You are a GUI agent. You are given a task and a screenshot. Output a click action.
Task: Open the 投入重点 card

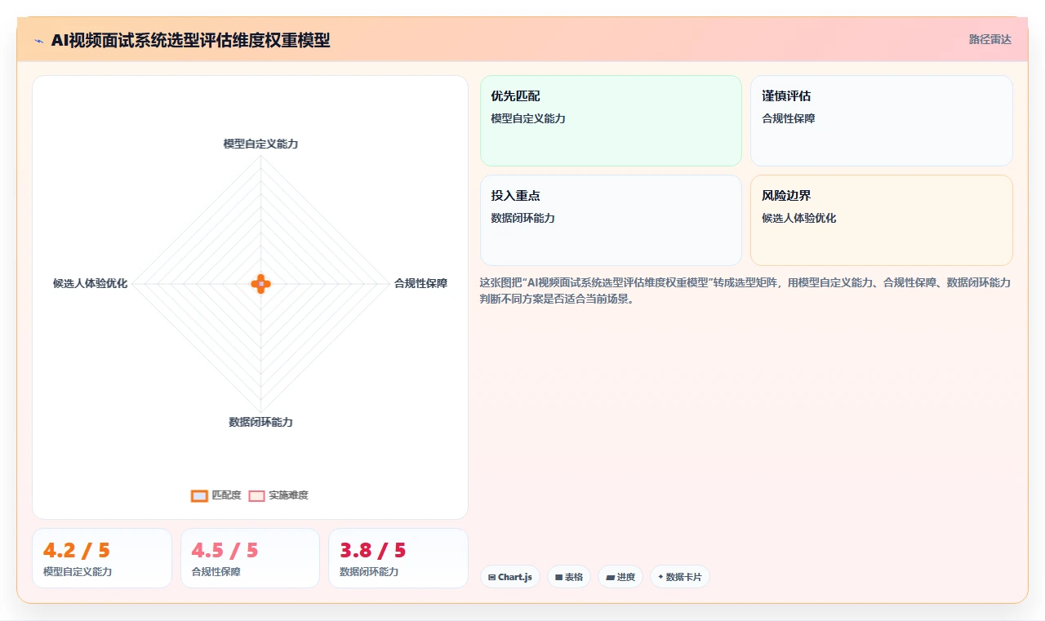coord(611,220)
